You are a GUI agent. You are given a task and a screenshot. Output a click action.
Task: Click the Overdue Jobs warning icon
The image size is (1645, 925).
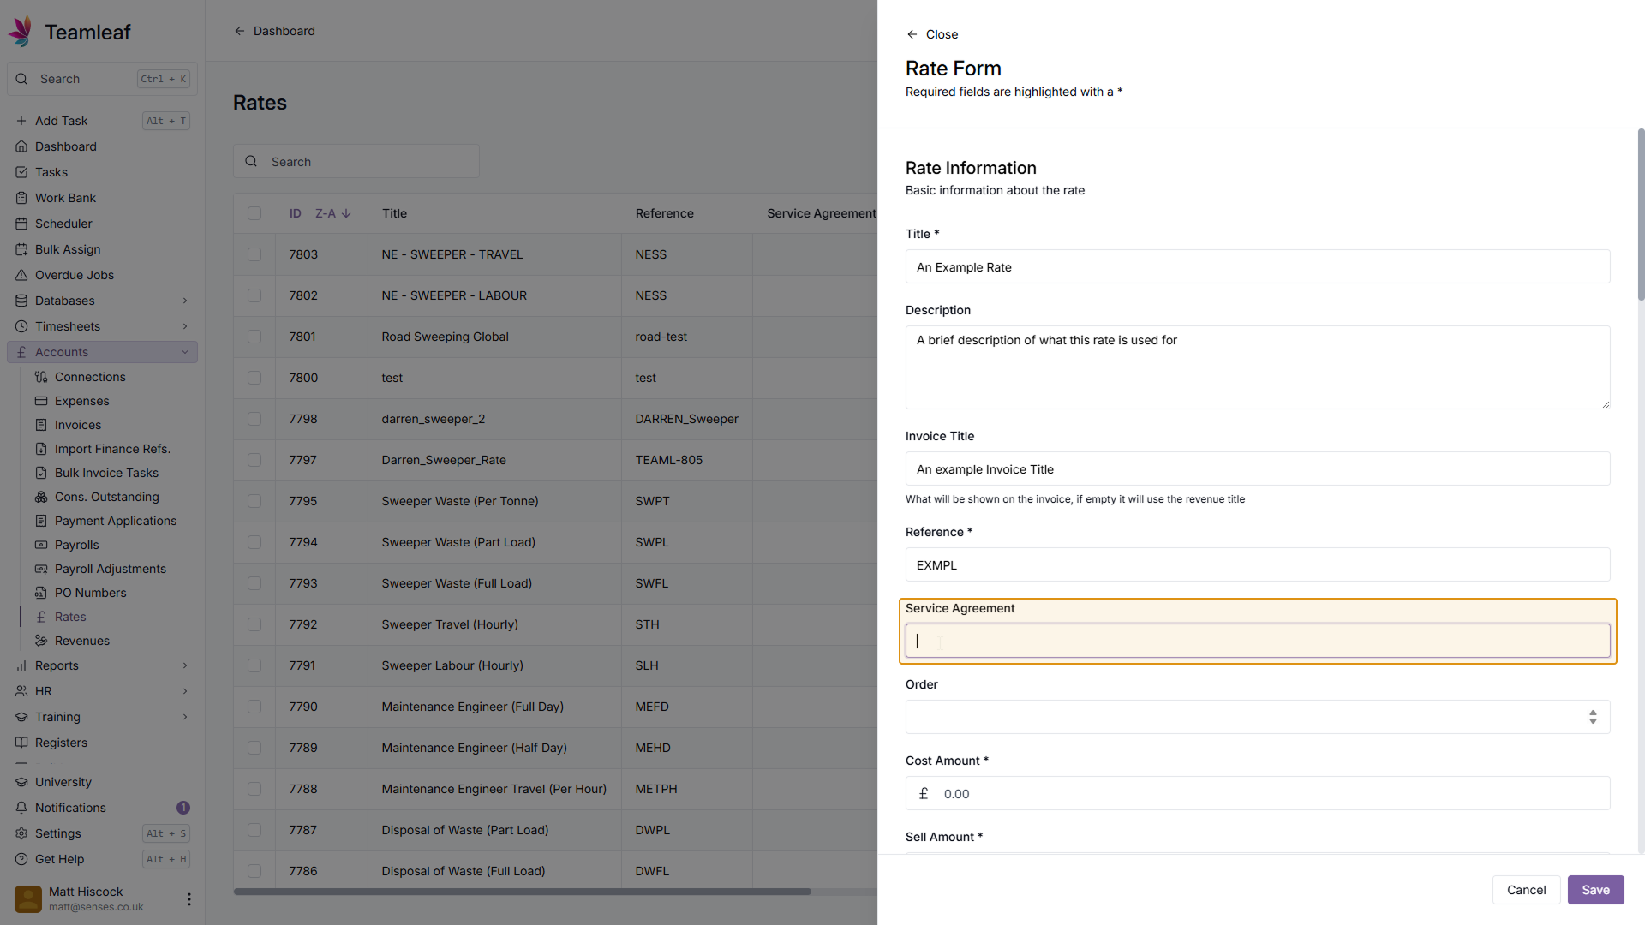[x=21, y=275]
